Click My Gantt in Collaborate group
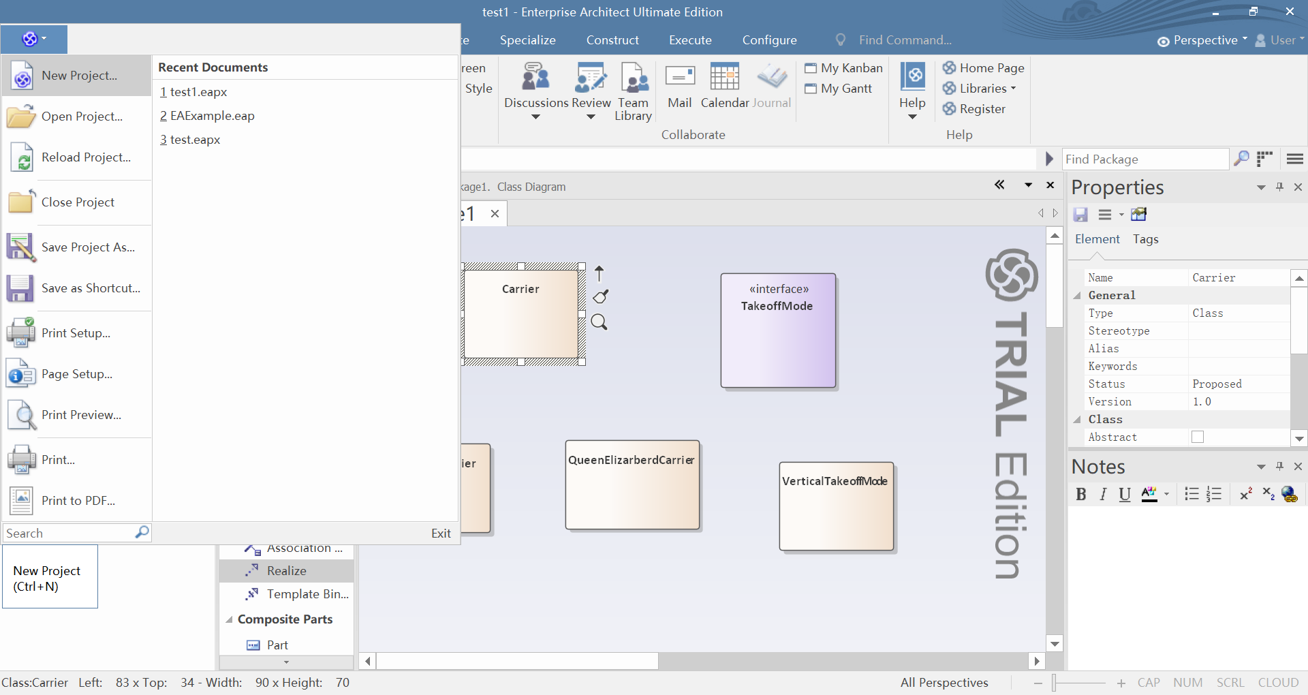 [838, 89]
